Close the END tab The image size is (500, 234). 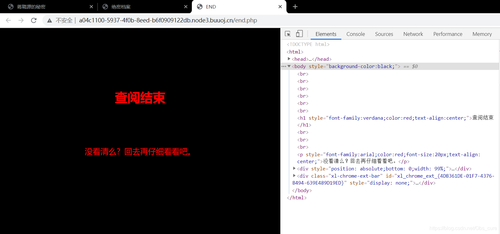point(280,7)
